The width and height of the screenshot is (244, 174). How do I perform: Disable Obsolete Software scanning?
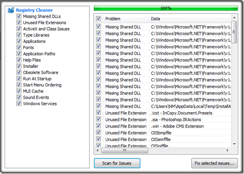(19, 72)
